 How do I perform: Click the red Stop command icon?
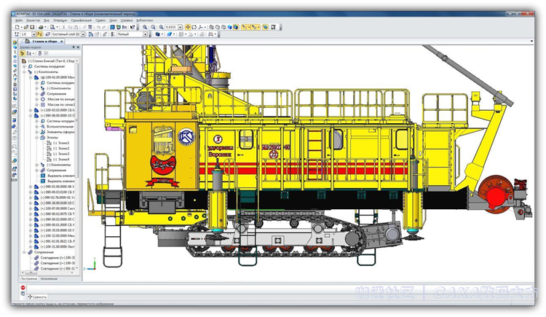[x=23, y=289]
